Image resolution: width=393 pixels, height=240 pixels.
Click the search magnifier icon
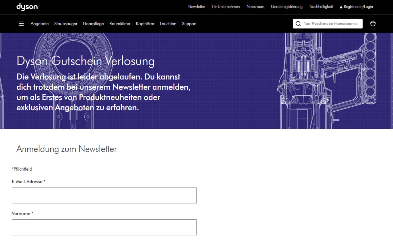pyautogui.click(x=298, y=24)
